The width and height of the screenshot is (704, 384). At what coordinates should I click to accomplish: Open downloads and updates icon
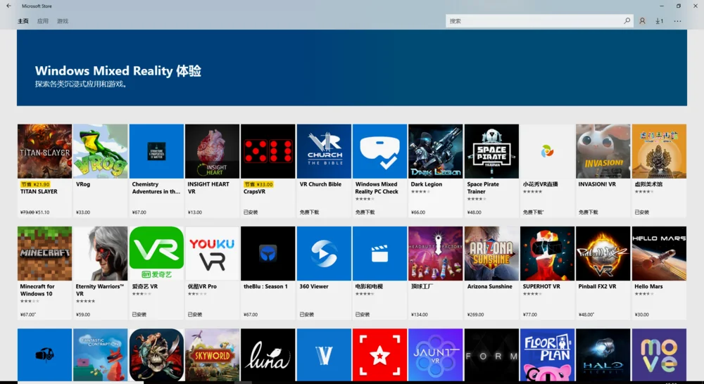tap(659, 20)
